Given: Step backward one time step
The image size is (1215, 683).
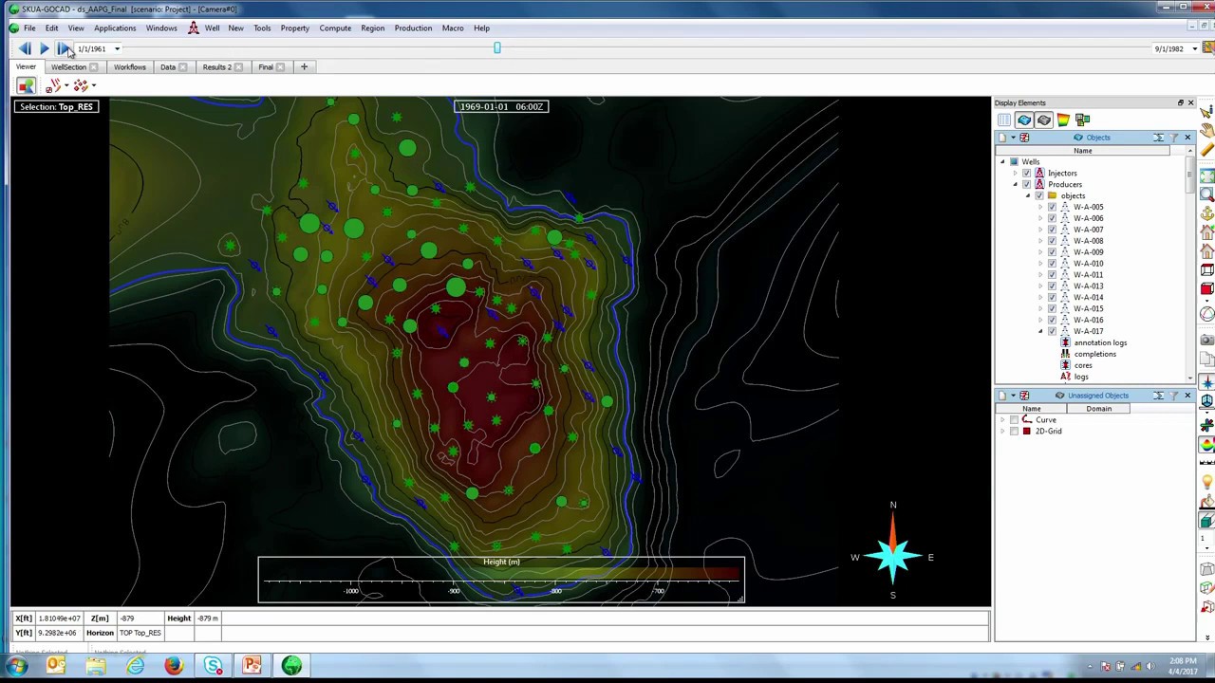Looking at the screenshot, I should [x=24, y=48].
